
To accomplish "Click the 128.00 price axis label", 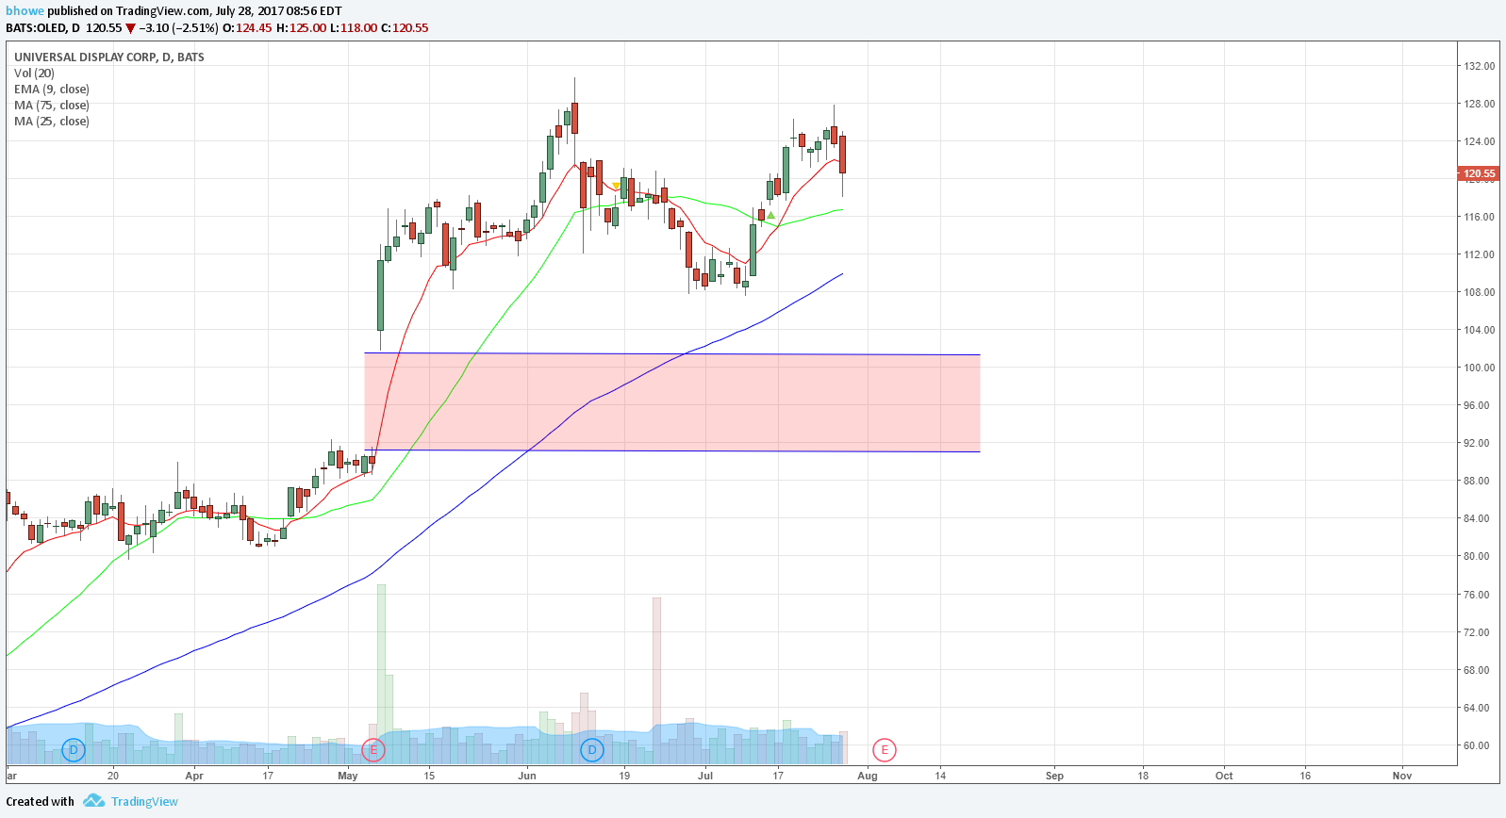I will click(1479, 104).
